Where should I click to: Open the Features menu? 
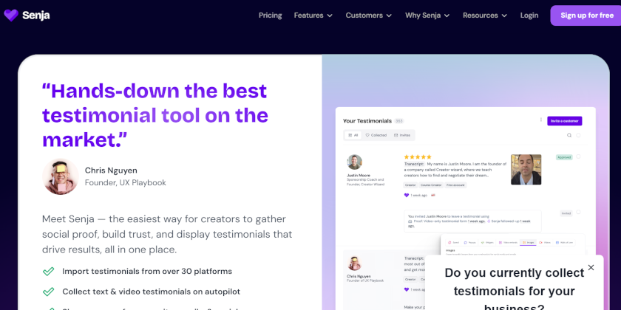click(313, 15)
